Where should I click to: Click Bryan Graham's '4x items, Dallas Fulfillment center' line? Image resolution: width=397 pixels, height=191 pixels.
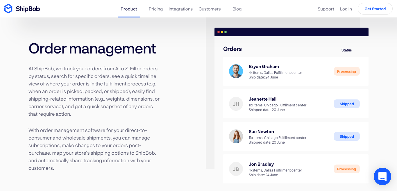point(275,73)
